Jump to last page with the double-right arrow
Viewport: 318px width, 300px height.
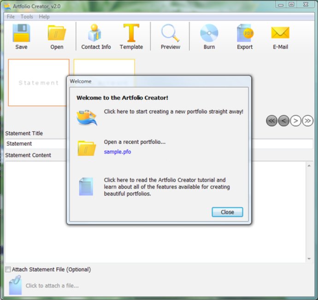click(307, 121)
